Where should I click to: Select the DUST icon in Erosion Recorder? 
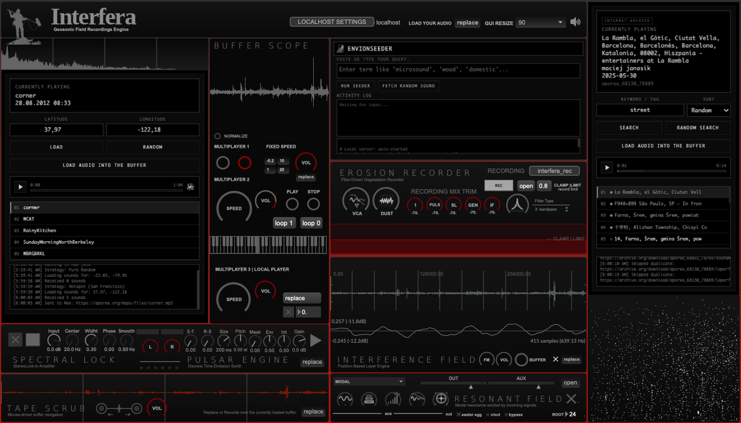coord(386,200)
